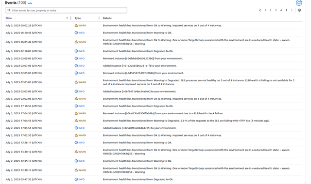The image size is (311, 184).
Task: Select timestamp July 3, 2025 06:10:43
Action: pos(24,32)
